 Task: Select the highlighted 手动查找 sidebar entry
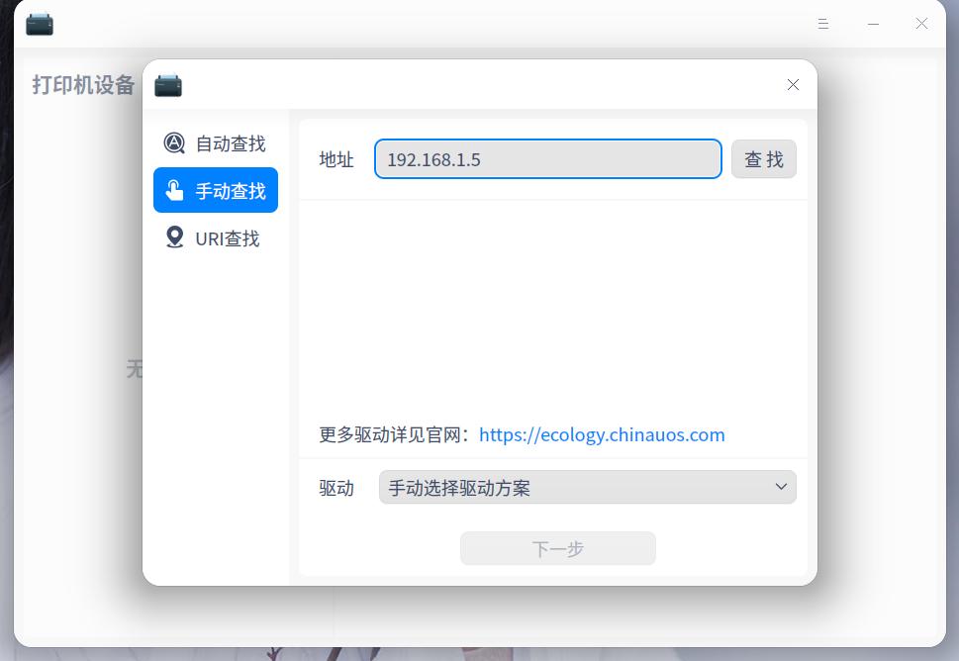[x=216, y=190]
